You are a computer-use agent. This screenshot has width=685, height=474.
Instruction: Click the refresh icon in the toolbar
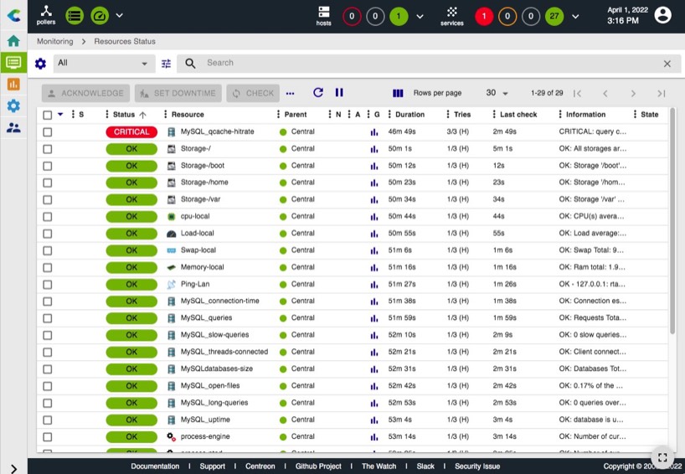click(318, 93)
